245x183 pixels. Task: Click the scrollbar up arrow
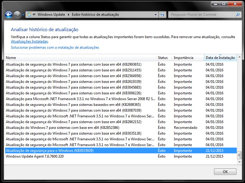(x=239, y=57)
